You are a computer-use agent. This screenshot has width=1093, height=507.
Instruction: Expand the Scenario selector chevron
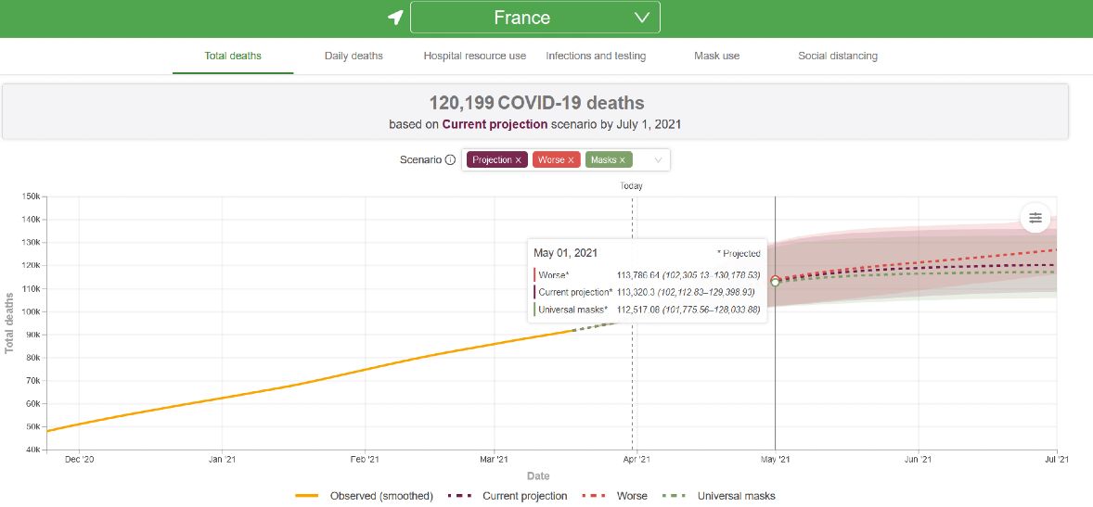coord(658,160)
